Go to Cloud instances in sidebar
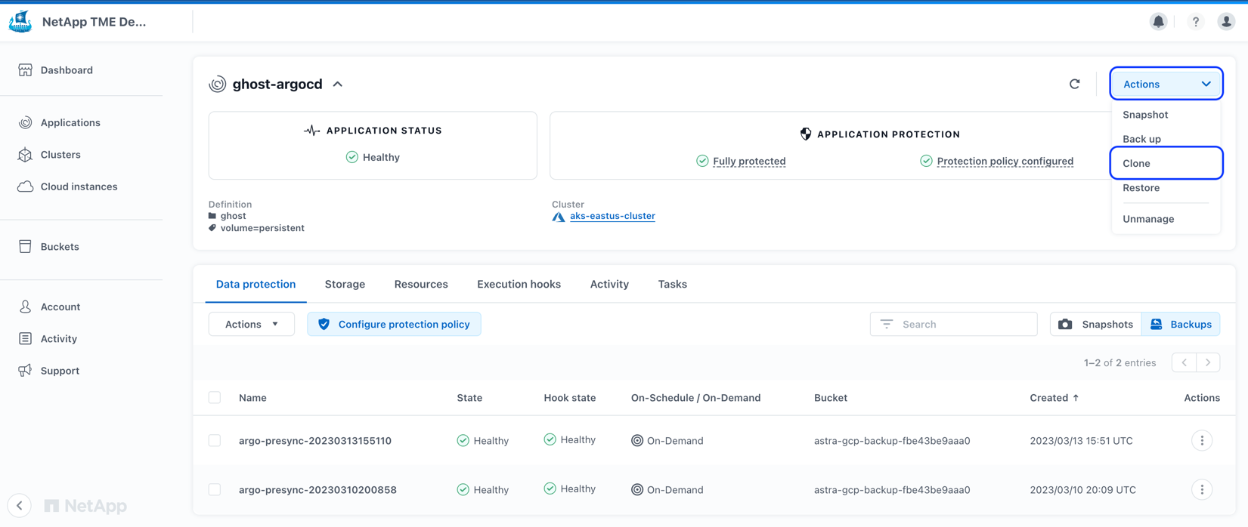Viewport: 1248px width, 527px height. (79, 186)
